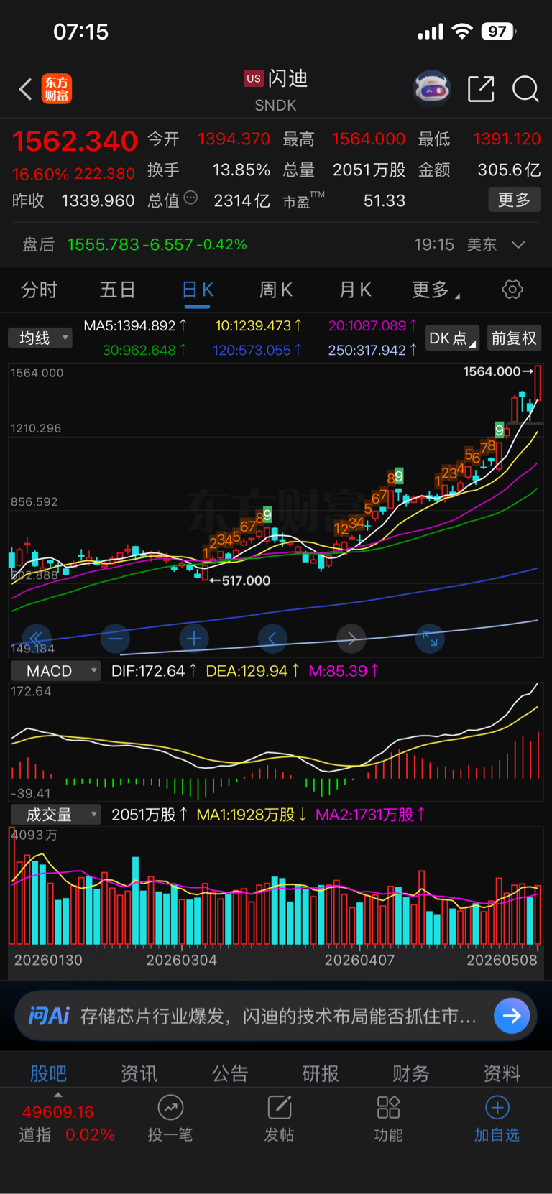Open the AI robot assistant avatar
Screen dimensions: 552x1194
431,89
